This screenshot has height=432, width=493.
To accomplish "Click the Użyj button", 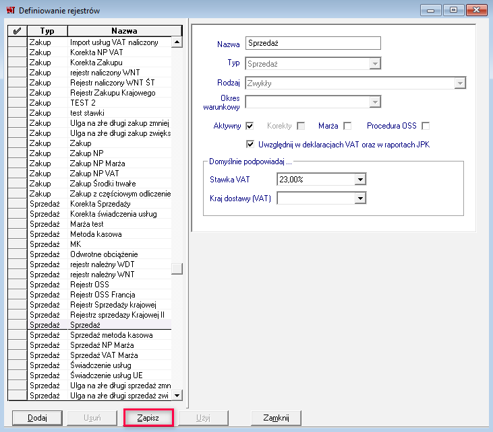I will tap(203, 418).
